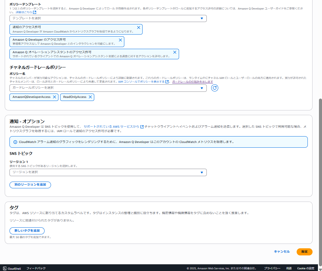Image resolution: width=322 pixels, height=271 pixels.
Task: Remove the AmazonQDeveloperAccess guardrail policy
Action: [54, 97]
